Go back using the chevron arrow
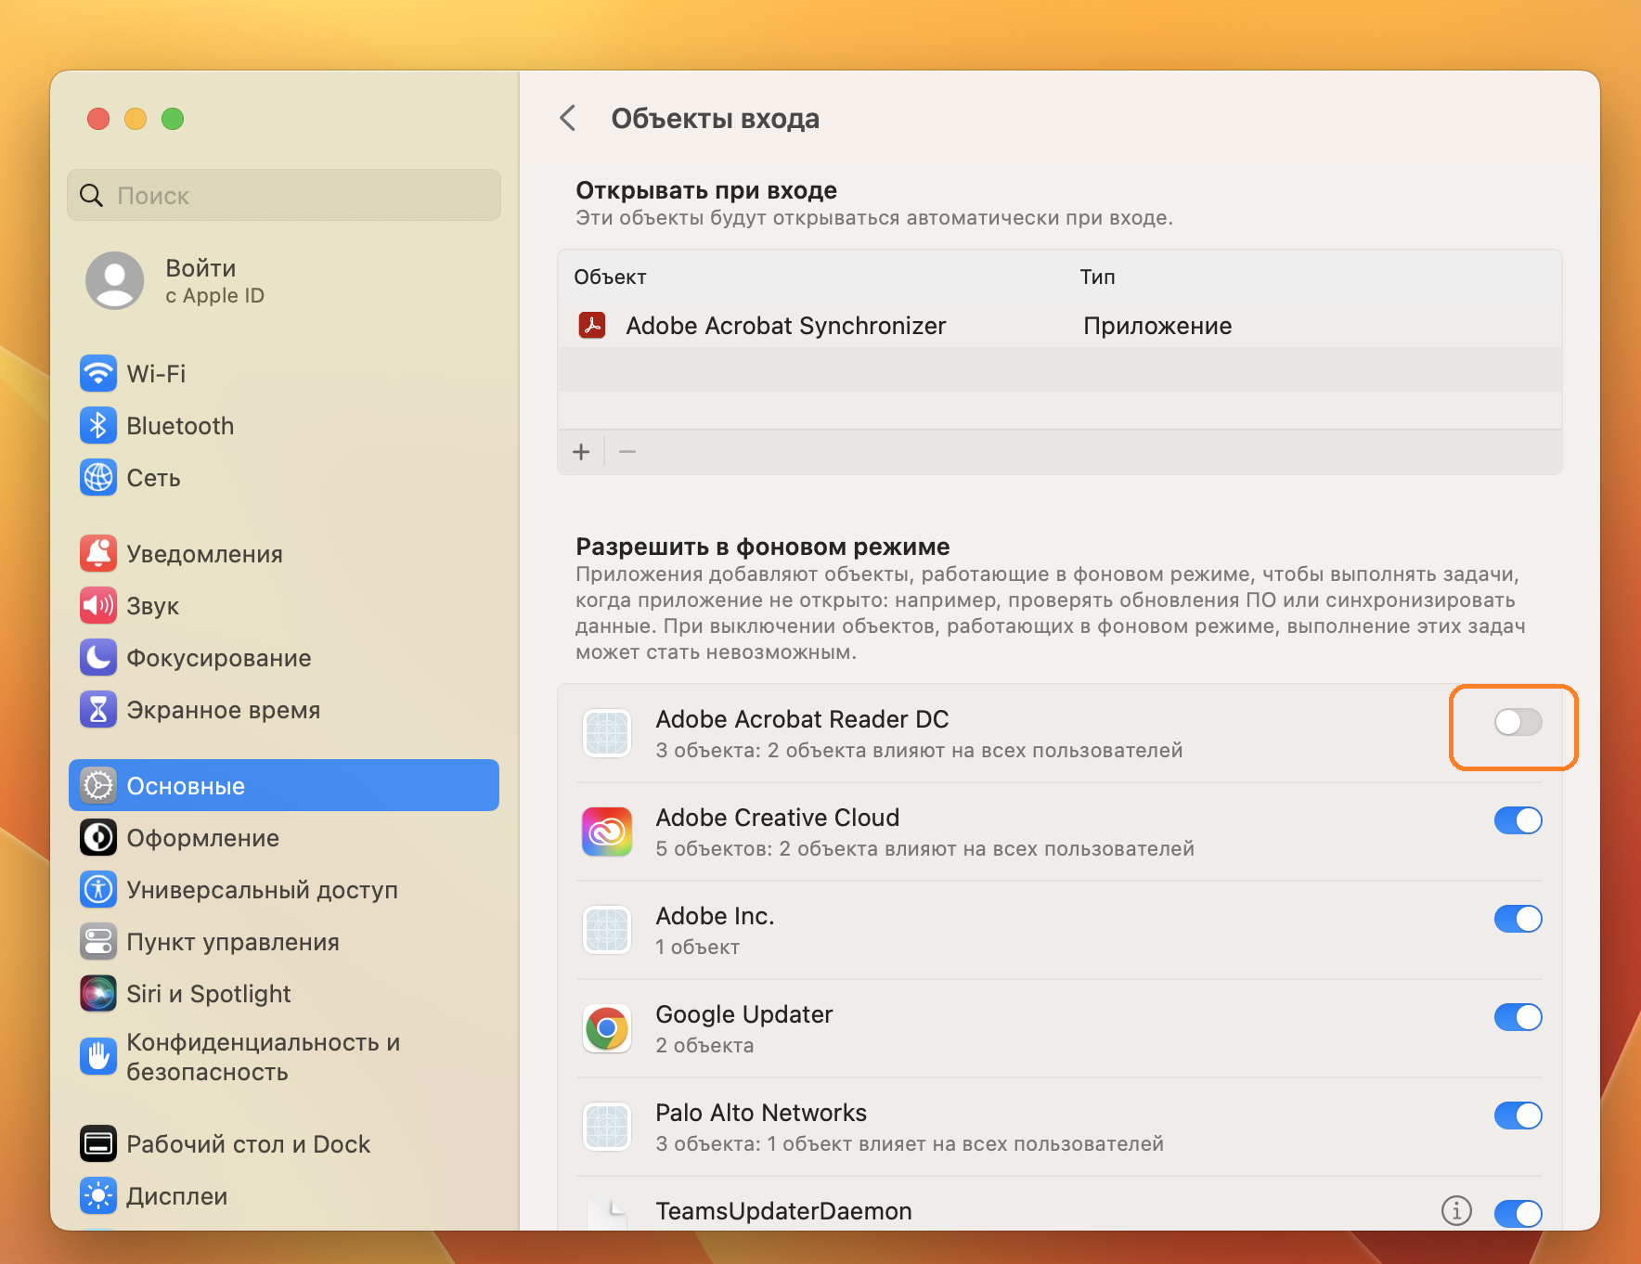Image resolution: width=1641 pixels, height=1264 pixels. point(568,119)
